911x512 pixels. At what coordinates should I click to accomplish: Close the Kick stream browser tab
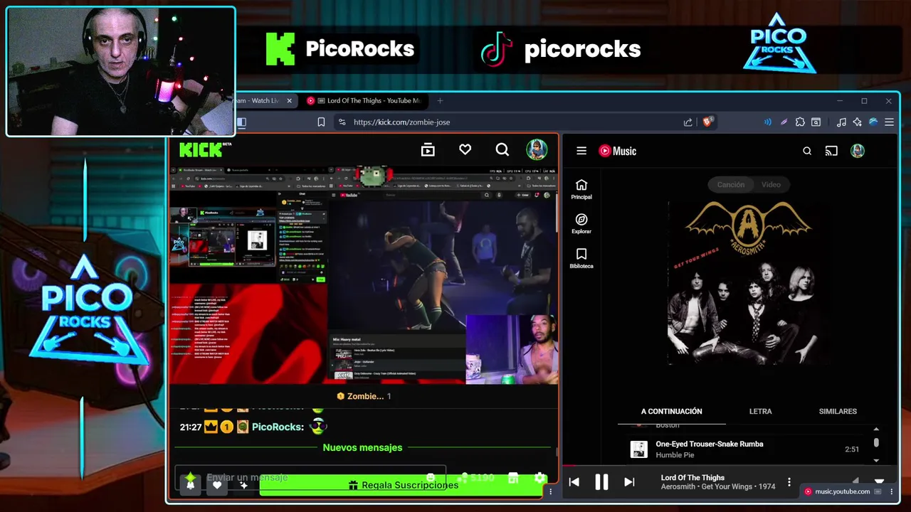coord(289,101)
